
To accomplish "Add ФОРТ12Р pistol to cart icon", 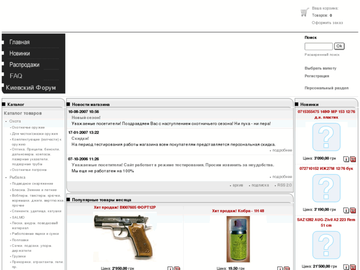I will pyautogui.click(x=177, y=269).
